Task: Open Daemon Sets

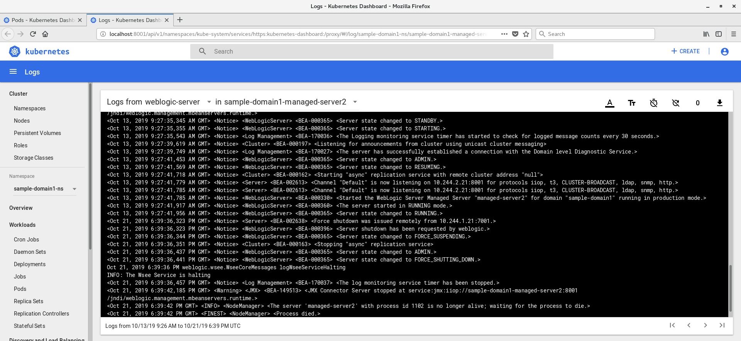Action: [x=30, y=252]
